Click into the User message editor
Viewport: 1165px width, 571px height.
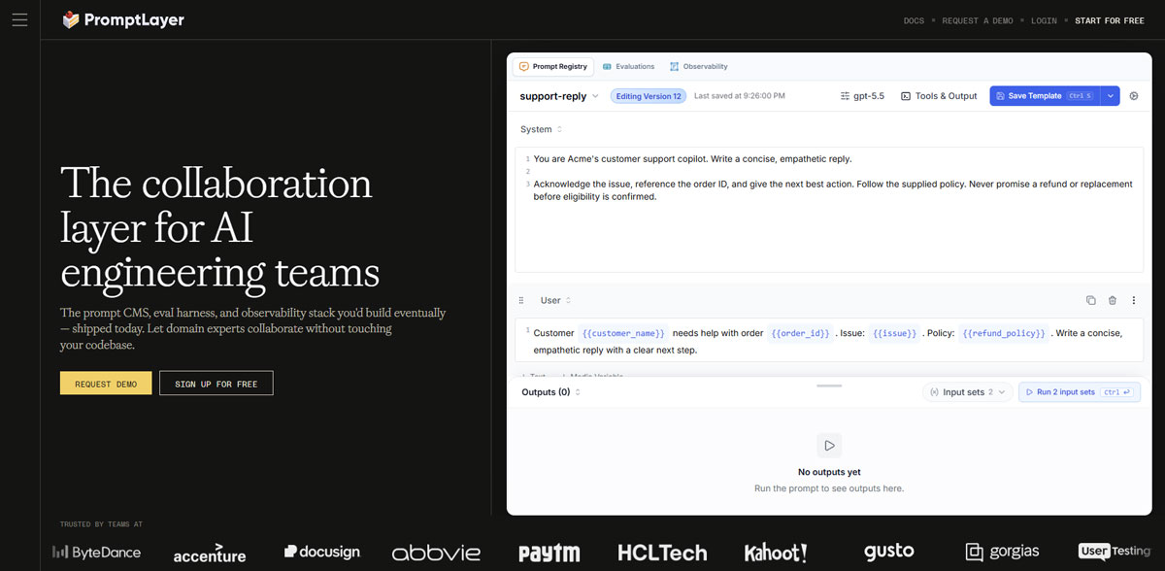[x=829, y=341]
